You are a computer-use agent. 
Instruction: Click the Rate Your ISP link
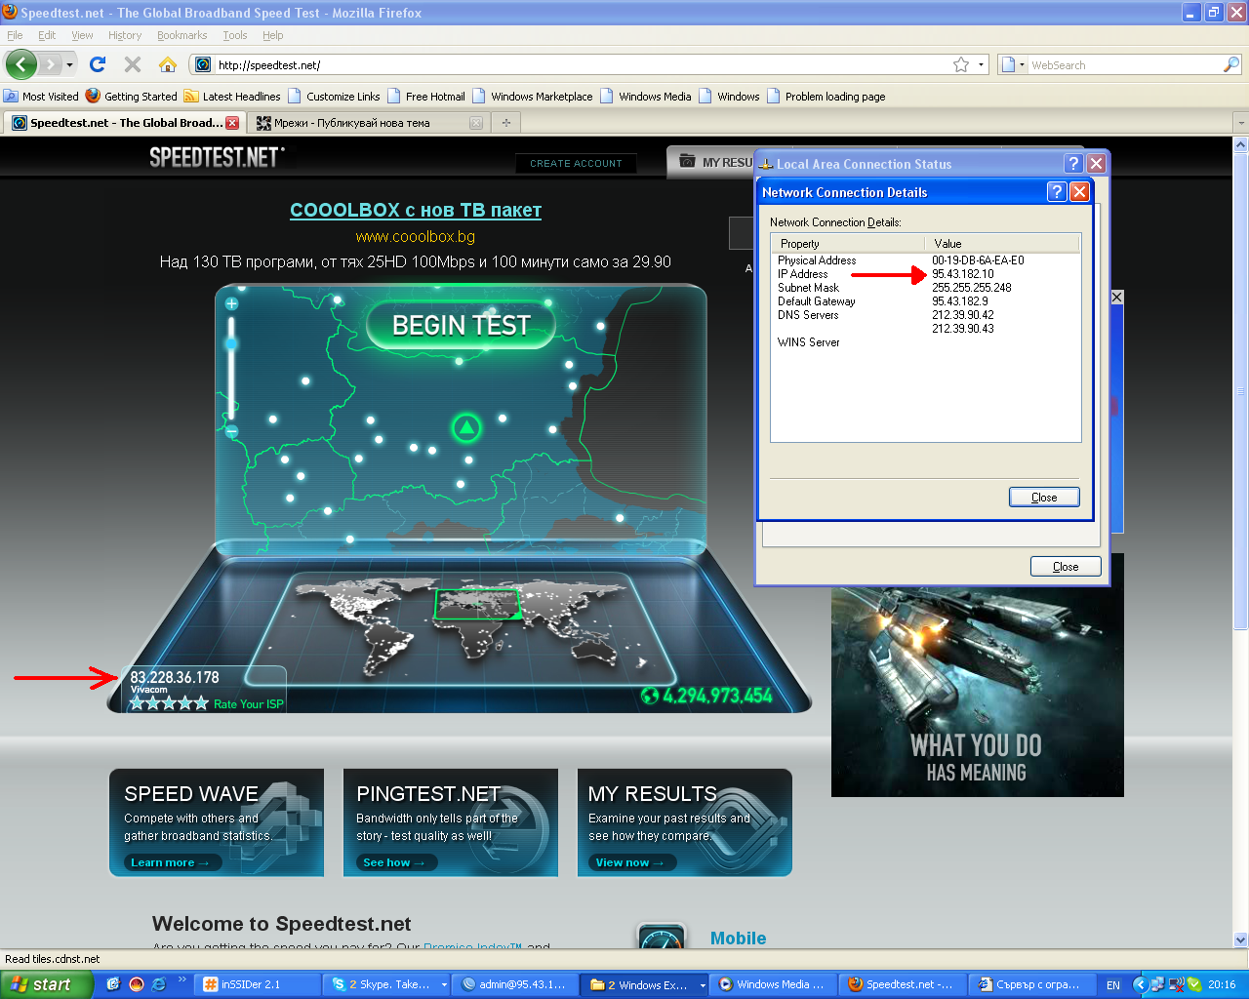(x=249, y=704)
